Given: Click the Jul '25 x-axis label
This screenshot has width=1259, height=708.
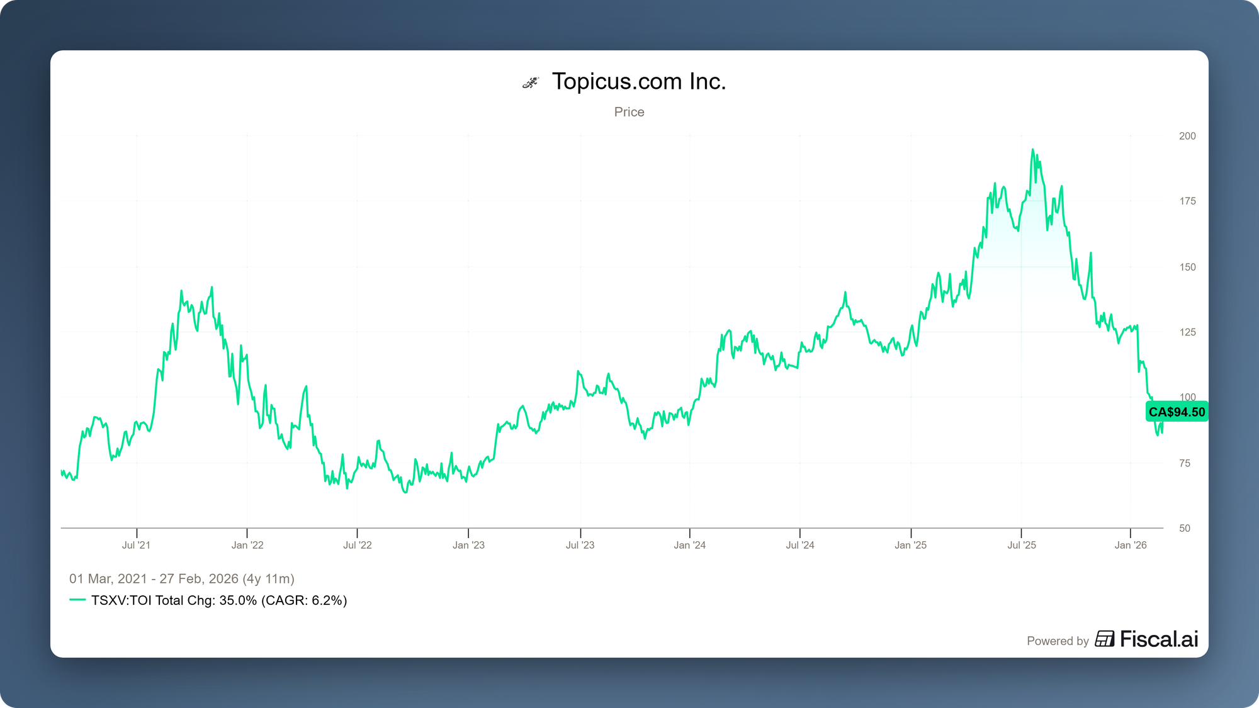Looking at the screenshot, I should pos(1021,545).
